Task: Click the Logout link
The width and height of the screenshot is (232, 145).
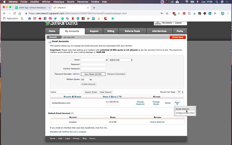Action: point(178,23)
